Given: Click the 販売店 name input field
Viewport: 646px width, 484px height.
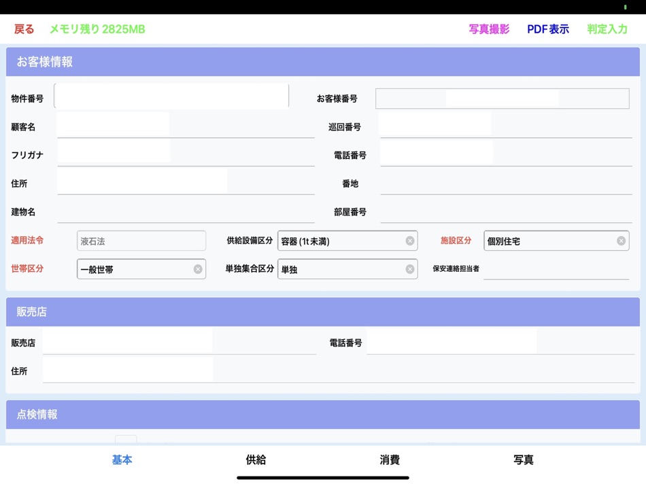Looking at the screenshot, I should (x=180, y=342).
